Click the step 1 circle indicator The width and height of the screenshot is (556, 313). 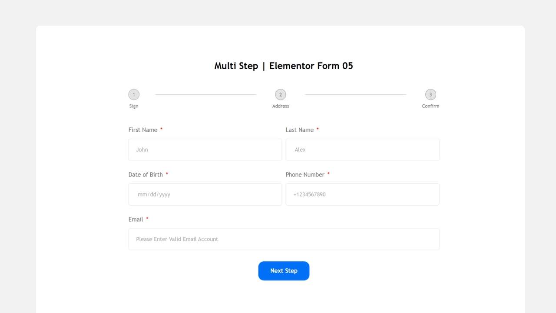click(134, 94)
